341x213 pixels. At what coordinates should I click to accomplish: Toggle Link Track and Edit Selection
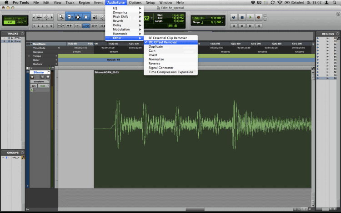(94, 25)
